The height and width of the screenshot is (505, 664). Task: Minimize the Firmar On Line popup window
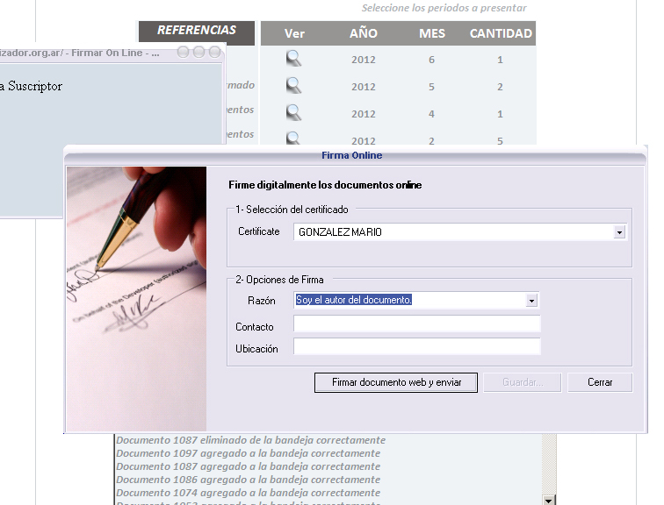coord(183,53)
